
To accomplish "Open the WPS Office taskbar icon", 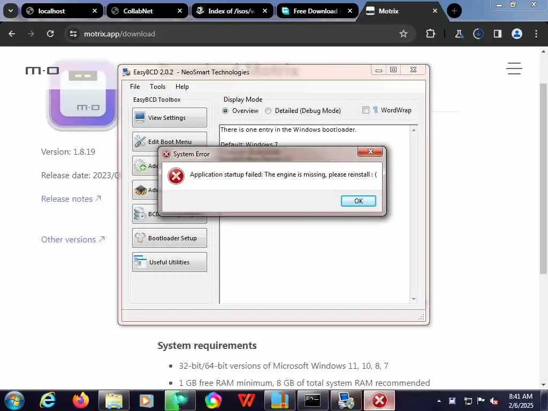I will tap(246, 400).
